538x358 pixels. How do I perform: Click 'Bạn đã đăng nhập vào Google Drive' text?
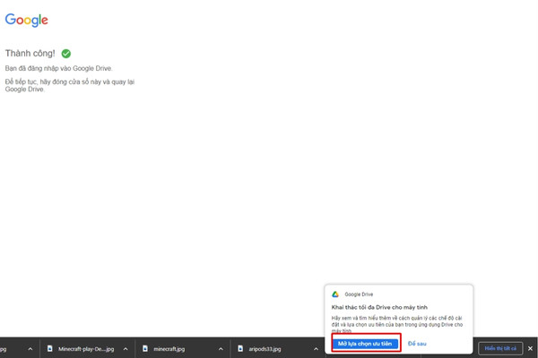point(58,69)
